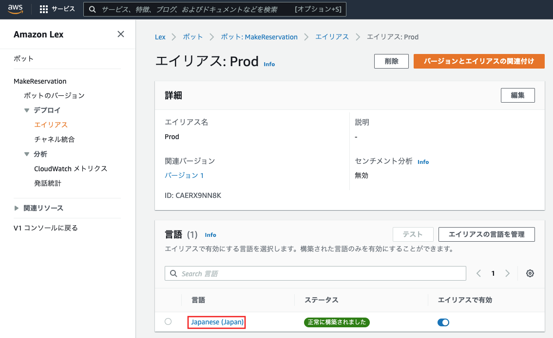Click the 編集 button in 詳細
Viewport: 553px width, 338px height.
point(518,95)
